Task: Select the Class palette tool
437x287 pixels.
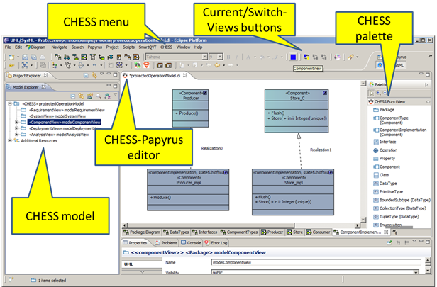Action: coord(381,175)
